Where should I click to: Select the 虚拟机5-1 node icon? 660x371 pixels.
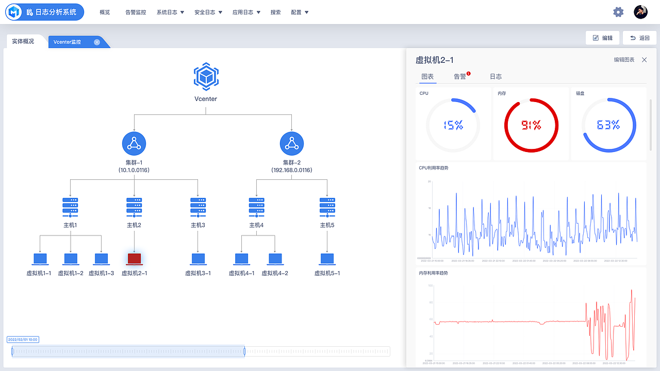tap(327, 258)
